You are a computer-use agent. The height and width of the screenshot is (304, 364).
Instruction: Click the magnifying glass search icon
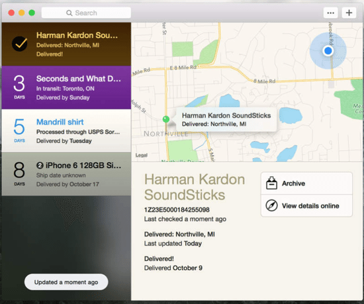pos(69,13)
